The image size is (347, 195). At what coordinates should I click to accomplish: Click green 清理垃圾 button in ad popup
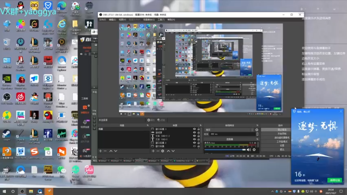pos(334,180)
